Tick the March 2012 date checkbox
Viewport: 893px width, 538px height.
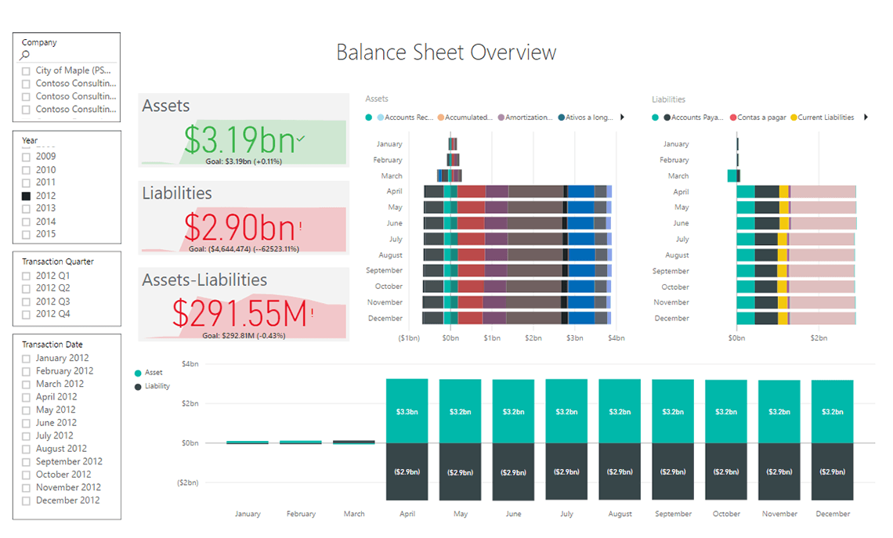pyautogui.click(x=26, y=385)
